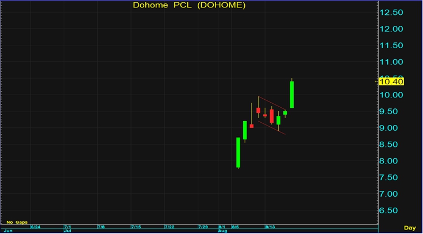Click the 8.50 price axis label
Screen dimensions: 423x234
pyautogui.click(x=389, y=145)
